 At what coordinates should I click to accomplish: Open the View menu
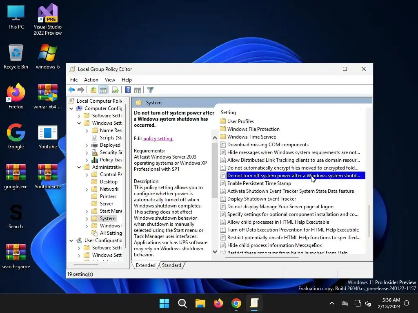[110, 80]
